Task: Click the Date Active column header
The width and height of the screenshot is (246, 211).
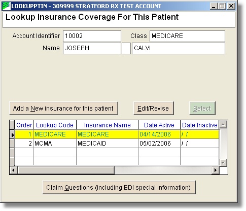Action: pos(159,125)
